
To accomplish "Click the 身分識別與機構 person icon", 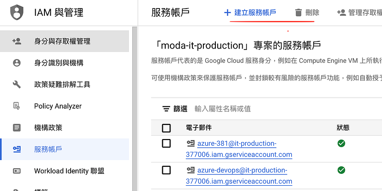I will (17, 63).
